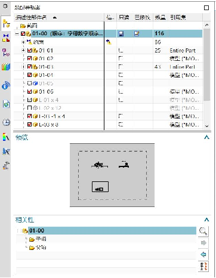This screenshot has height=278, width=216.
Task: Click the gray right arrow in the dependency panel
Action: 203,243
